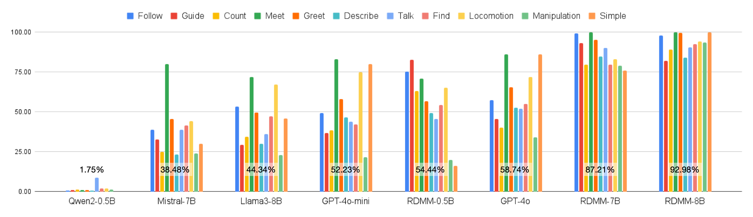Click the 1.75% data label
753x217 pixels.
click(92, 170)
